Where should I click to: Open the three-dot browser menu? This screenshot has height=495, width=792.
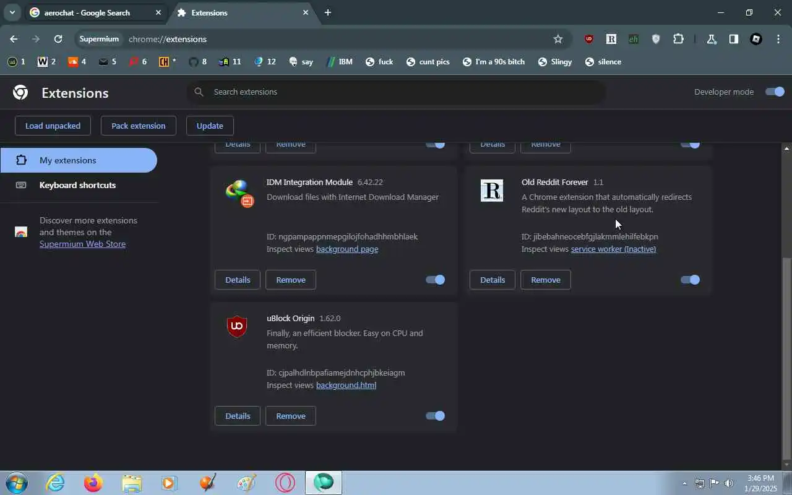(x=778, y=39)
